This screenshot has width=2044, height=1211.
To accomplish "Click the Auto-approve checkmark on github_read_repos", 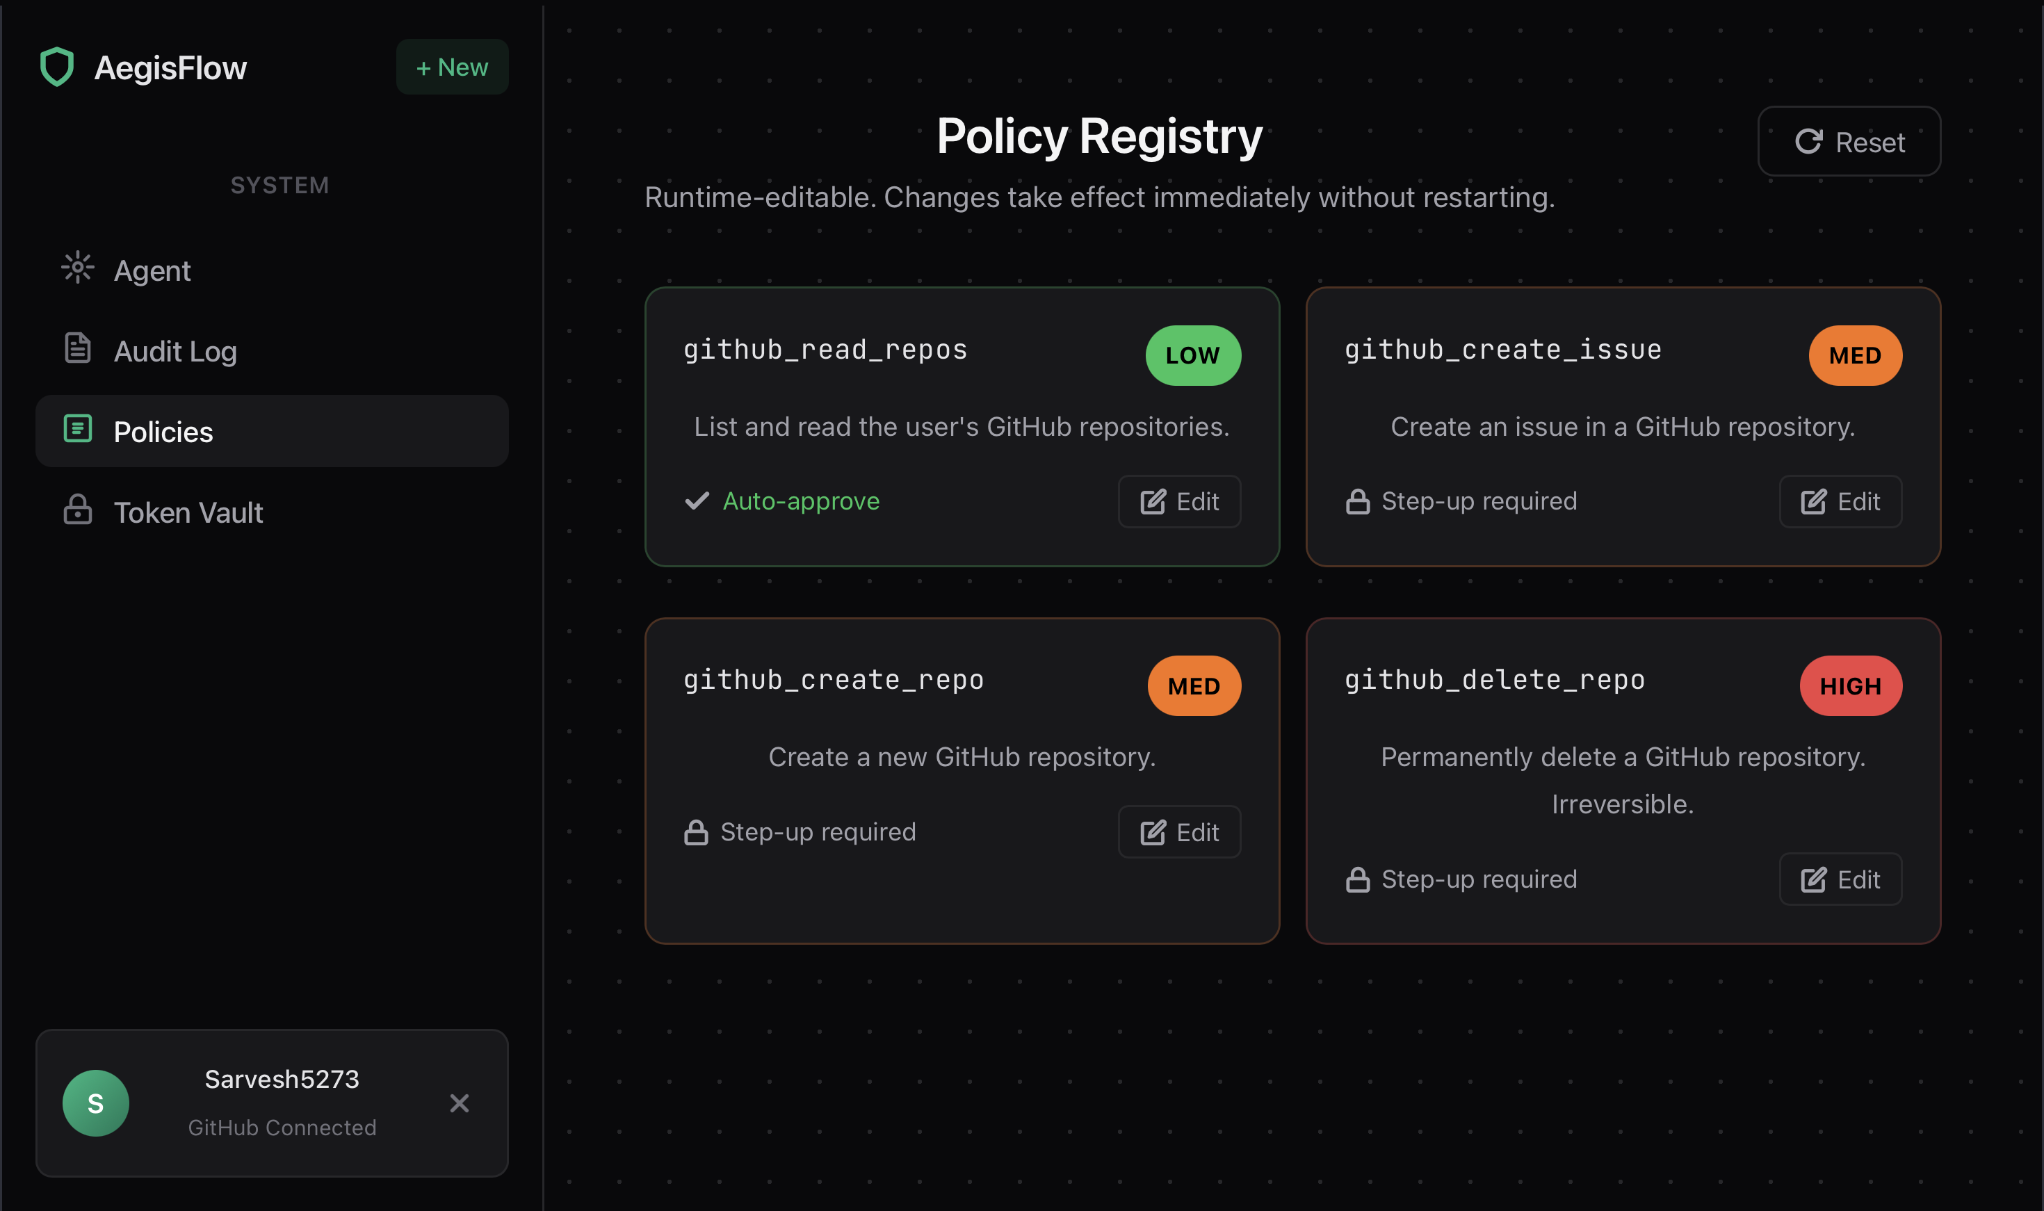I will pyautogui.click(x=697, y=501).
